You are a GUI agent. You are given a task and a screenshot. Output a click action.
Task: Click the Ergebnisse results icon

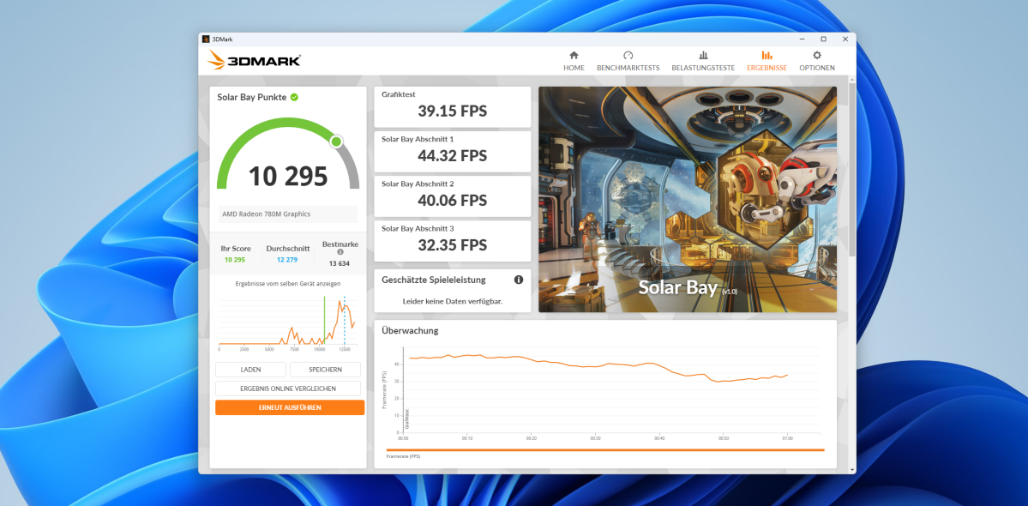(x=766, y=56)
